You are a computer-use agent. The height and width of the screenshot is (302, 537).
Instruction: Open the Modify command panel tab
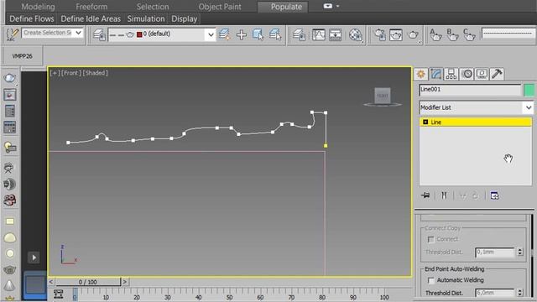[436, 74]
